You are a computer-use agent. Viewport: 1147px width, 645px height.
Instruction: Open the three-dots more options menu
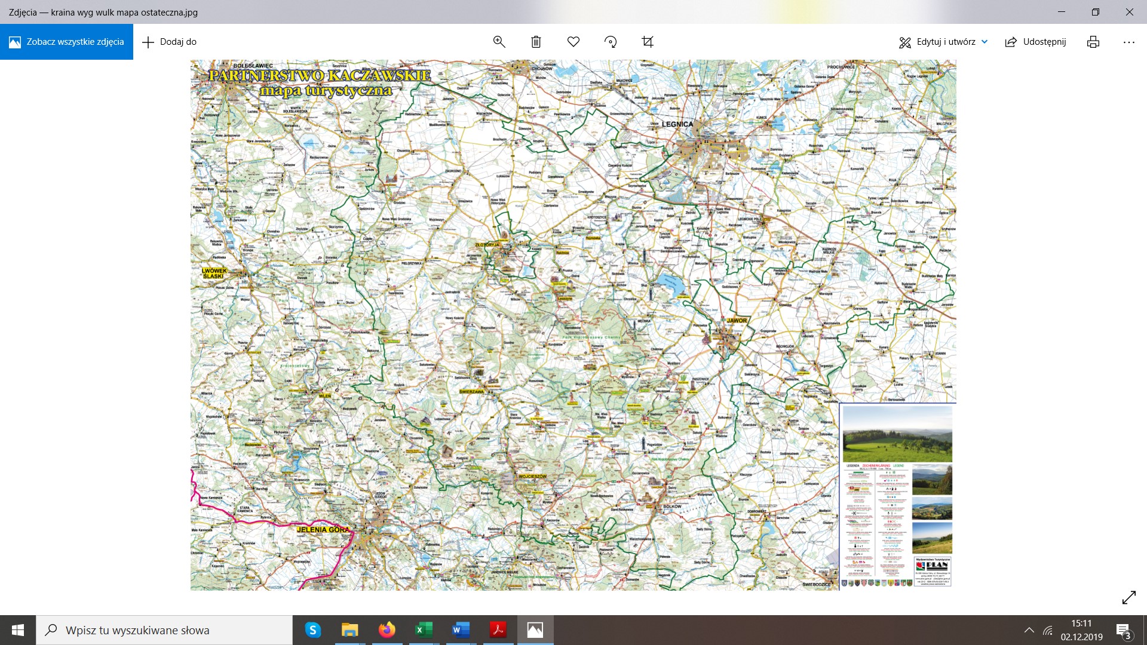(1128, 42)
